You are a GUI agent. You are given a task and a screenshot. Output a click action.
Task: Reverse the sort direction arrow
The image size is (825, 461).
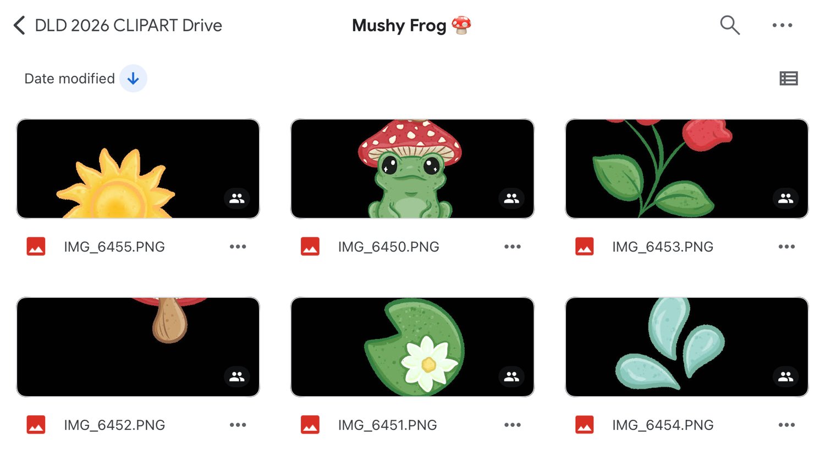(133, 79)
